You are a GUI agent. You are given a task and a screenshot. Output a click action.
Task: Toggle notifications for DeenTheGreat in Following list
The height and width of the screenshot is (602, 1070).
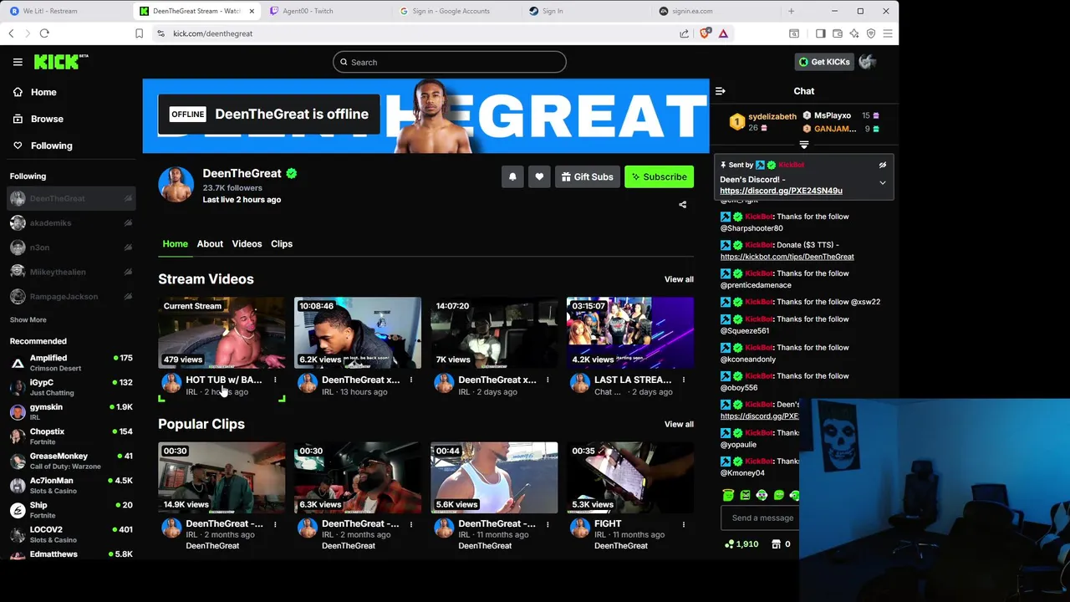click(128, 199)
